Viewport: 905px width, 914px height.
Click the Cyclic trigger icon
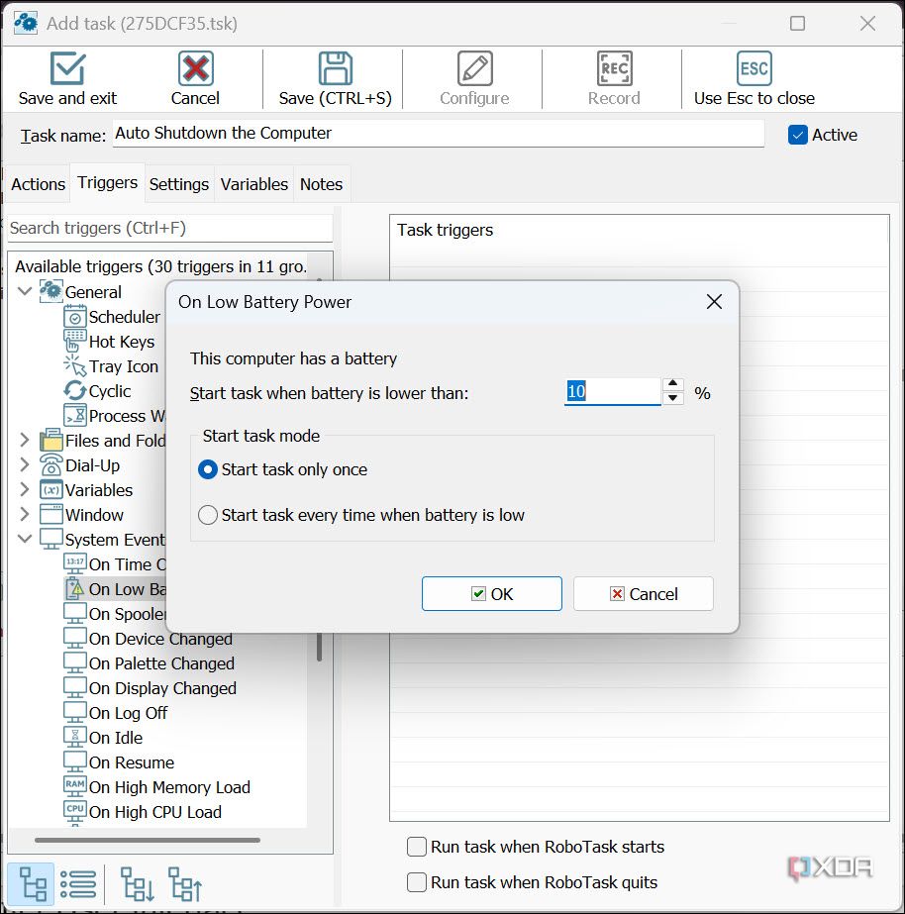coord(76,391)
